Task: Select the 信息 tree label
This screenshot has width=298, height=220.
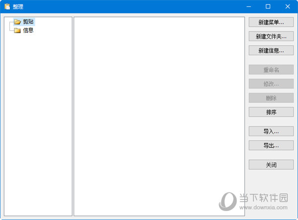Action: coord(28,30)
